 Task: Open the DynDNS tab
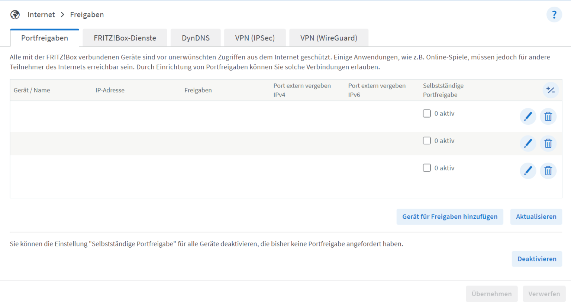(196, 37)
